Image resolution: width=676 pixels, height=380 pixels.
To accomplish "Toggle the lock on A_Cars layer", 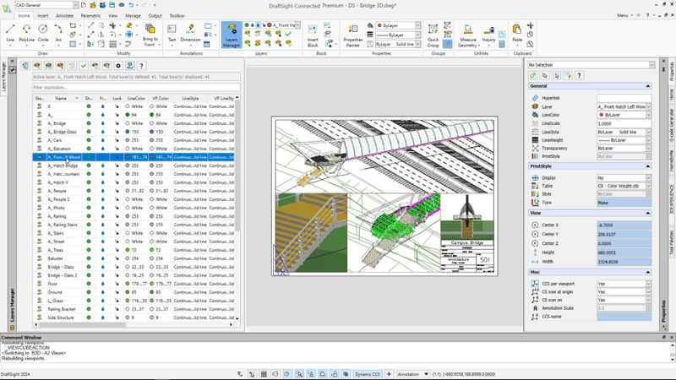I will pos(117,140).
